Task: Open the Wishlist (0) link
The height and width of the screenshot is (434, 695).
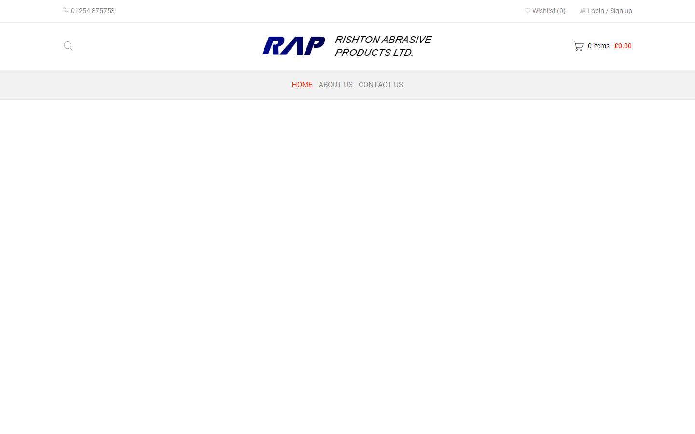Action: click(548, 11)
